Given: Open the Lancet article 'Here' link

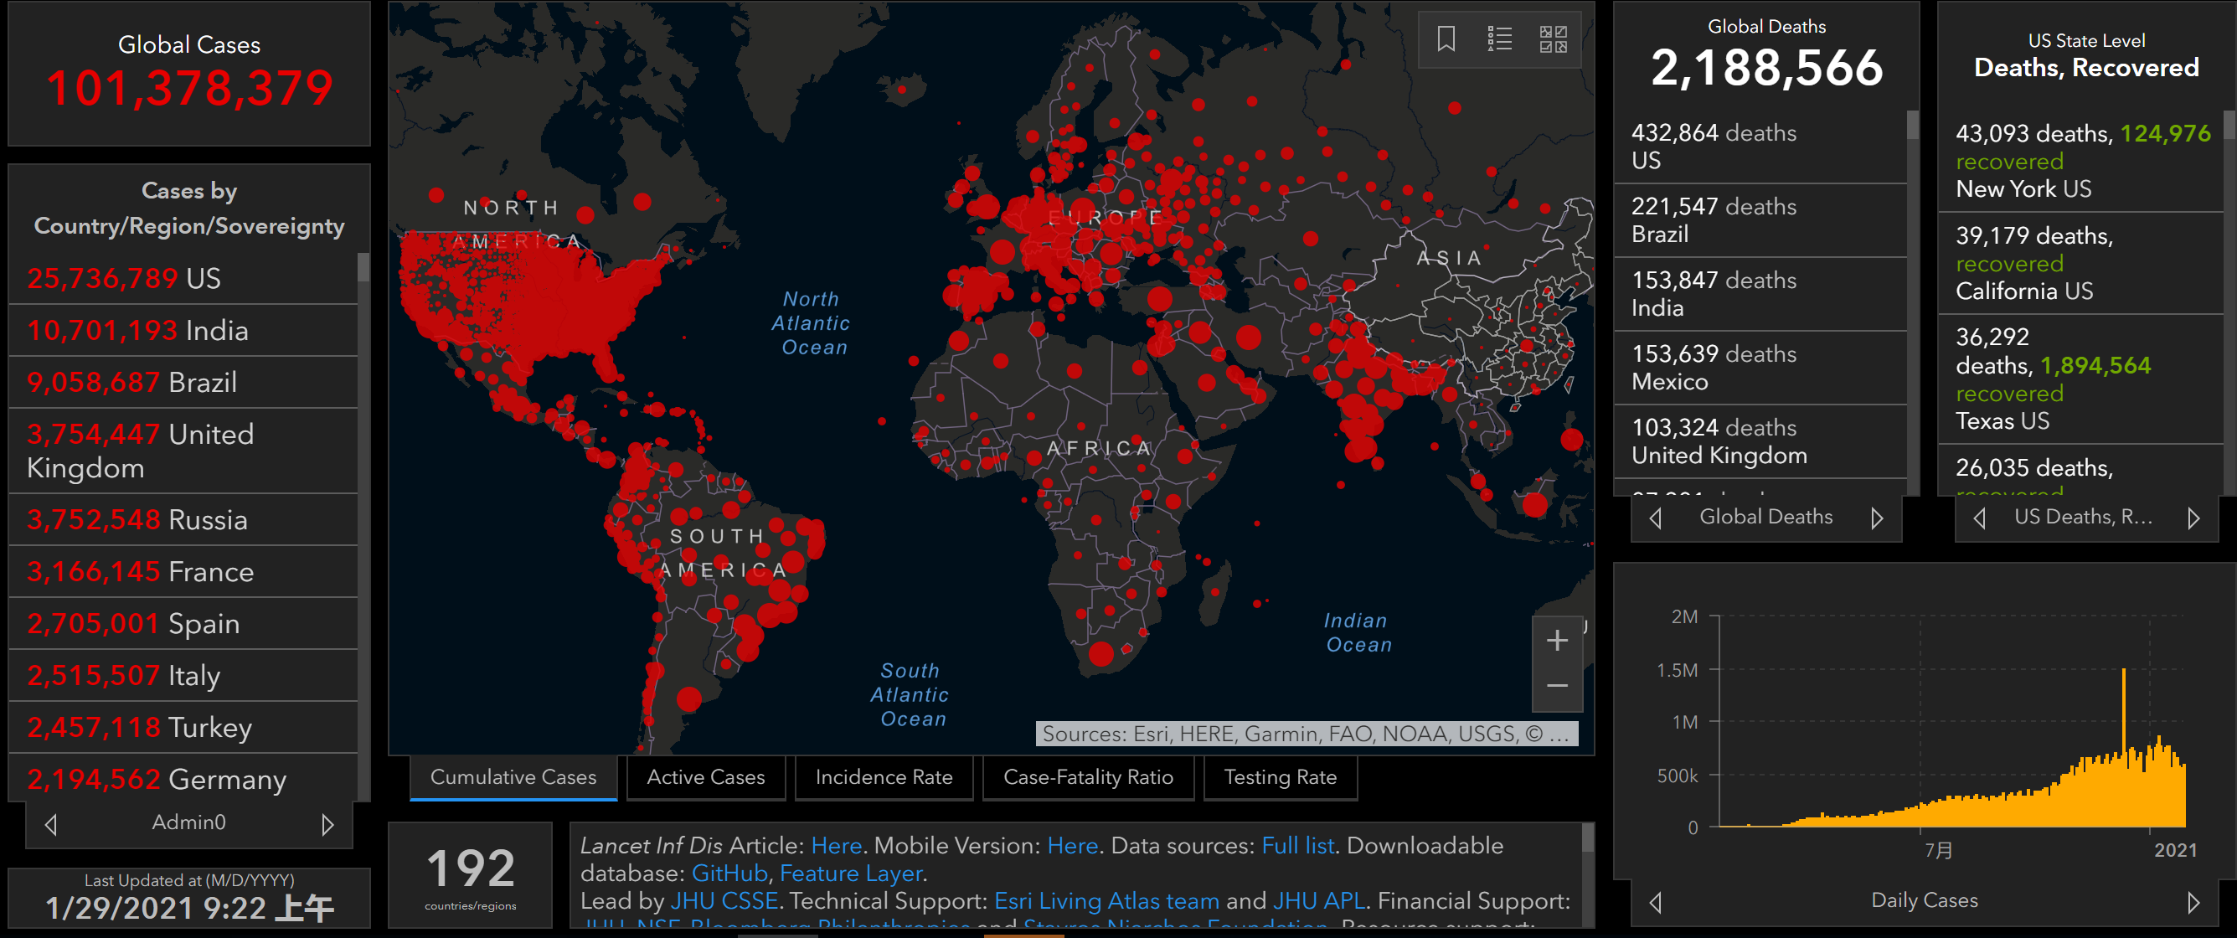Looking at the screenshot, I should [835, 846].
